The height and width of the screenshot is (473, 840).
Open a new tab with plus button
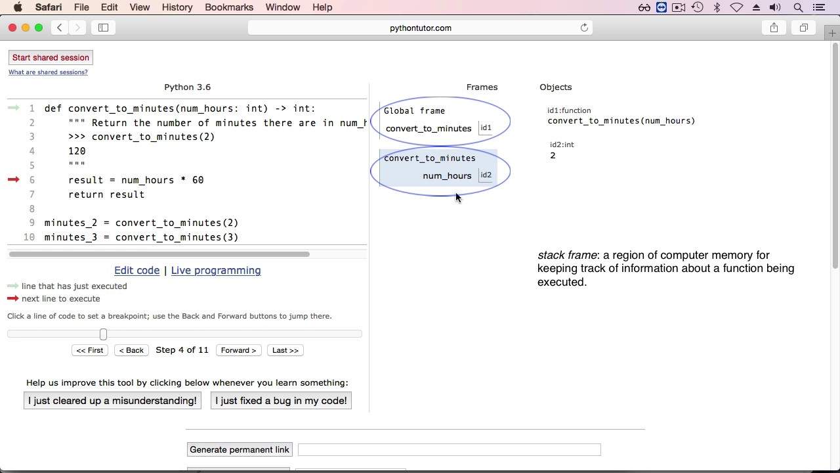point(833,33)
